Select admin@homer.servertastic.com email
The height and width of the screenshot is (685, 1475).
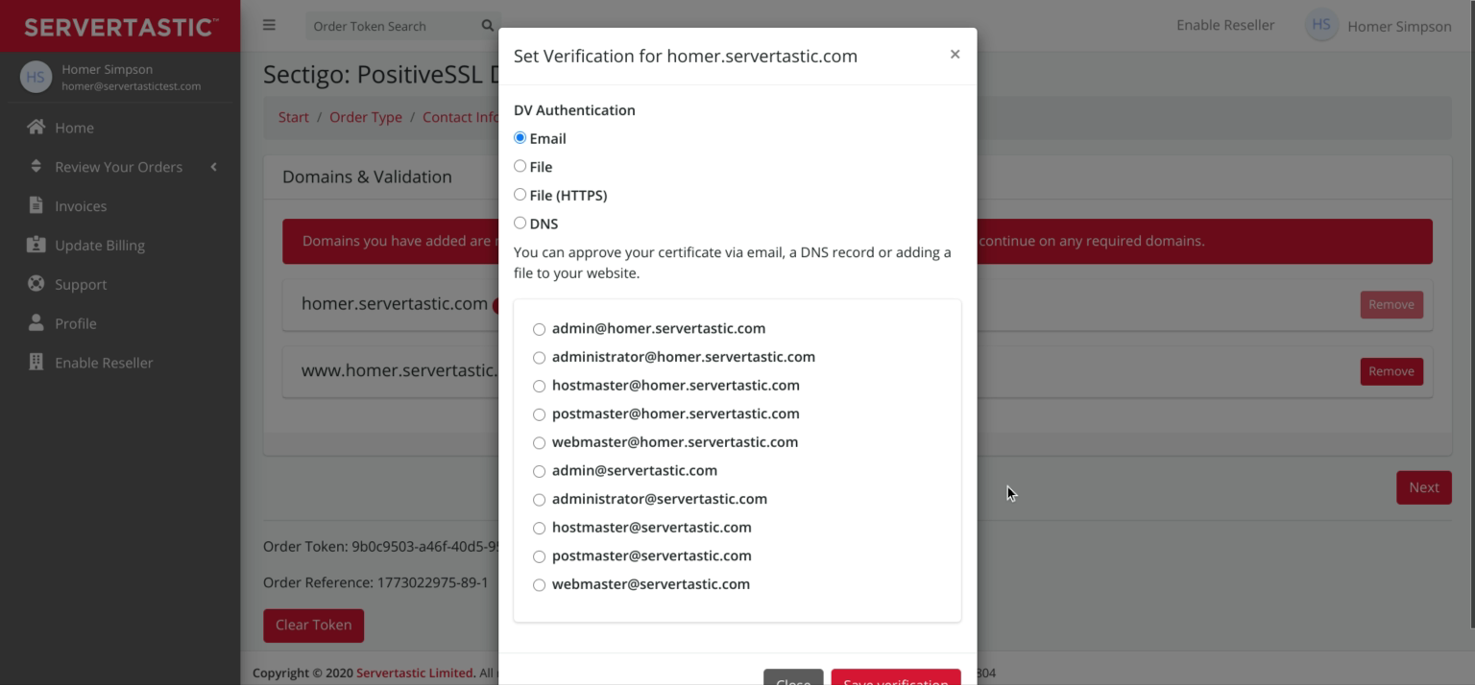tap(539, 329)
